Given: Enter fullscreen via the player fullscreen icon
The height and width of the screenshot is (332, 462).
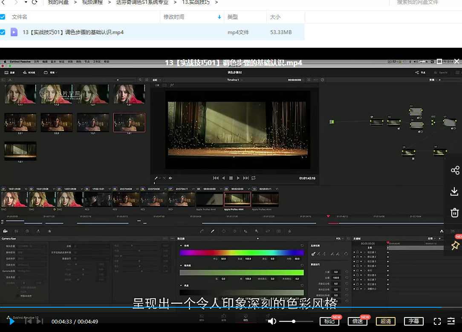Looking at the screenshot, I should click(x=437, y=321).
